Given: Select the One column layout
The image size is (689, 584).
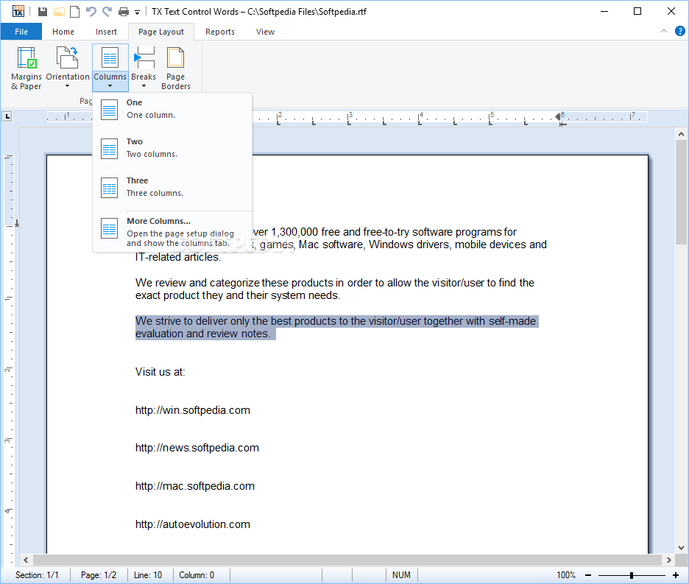Looking at the screenshot, I should (x=172, y=109).
